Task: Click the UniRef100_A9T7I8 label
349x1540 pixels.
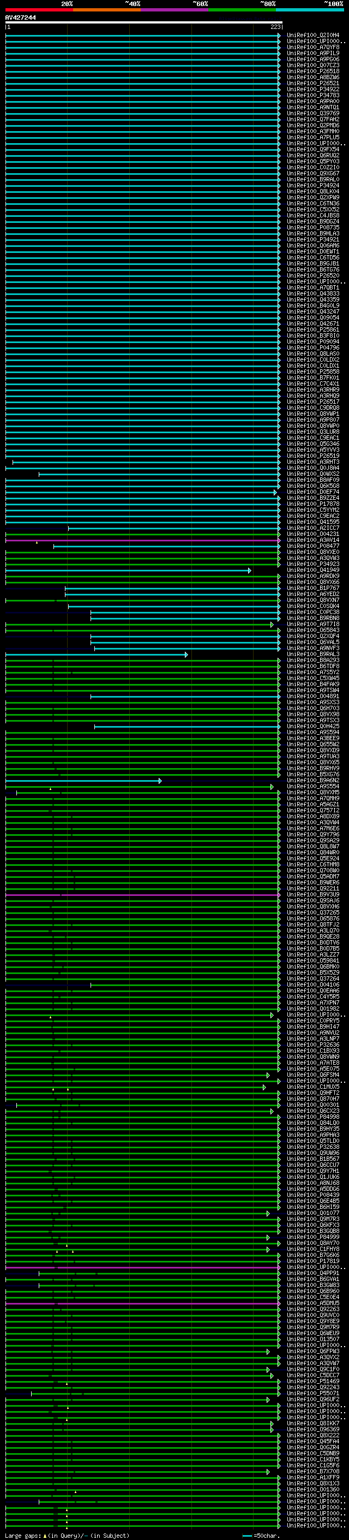Action: (312, 624)
